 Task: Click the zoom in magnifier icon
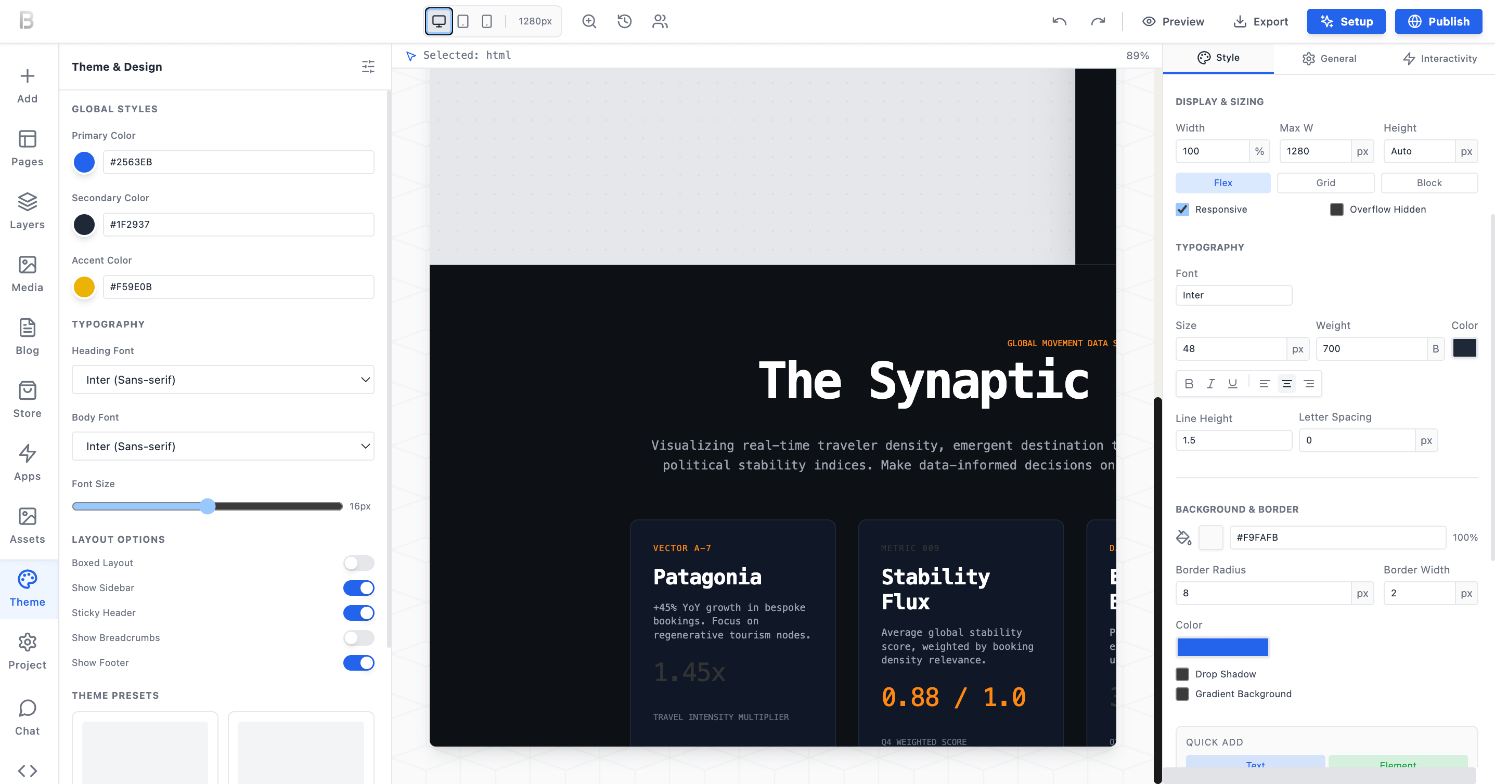tap(589, 21)
